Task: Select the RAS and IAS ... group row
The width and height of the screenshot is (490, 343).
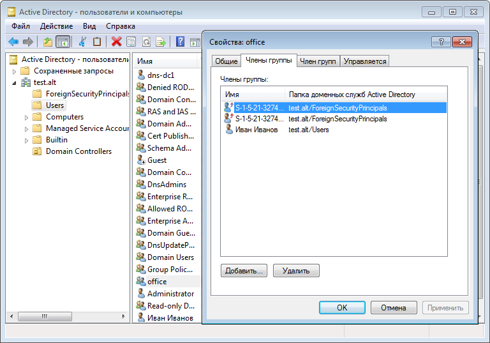Action: pyautogui.click(x=167, y=112)
